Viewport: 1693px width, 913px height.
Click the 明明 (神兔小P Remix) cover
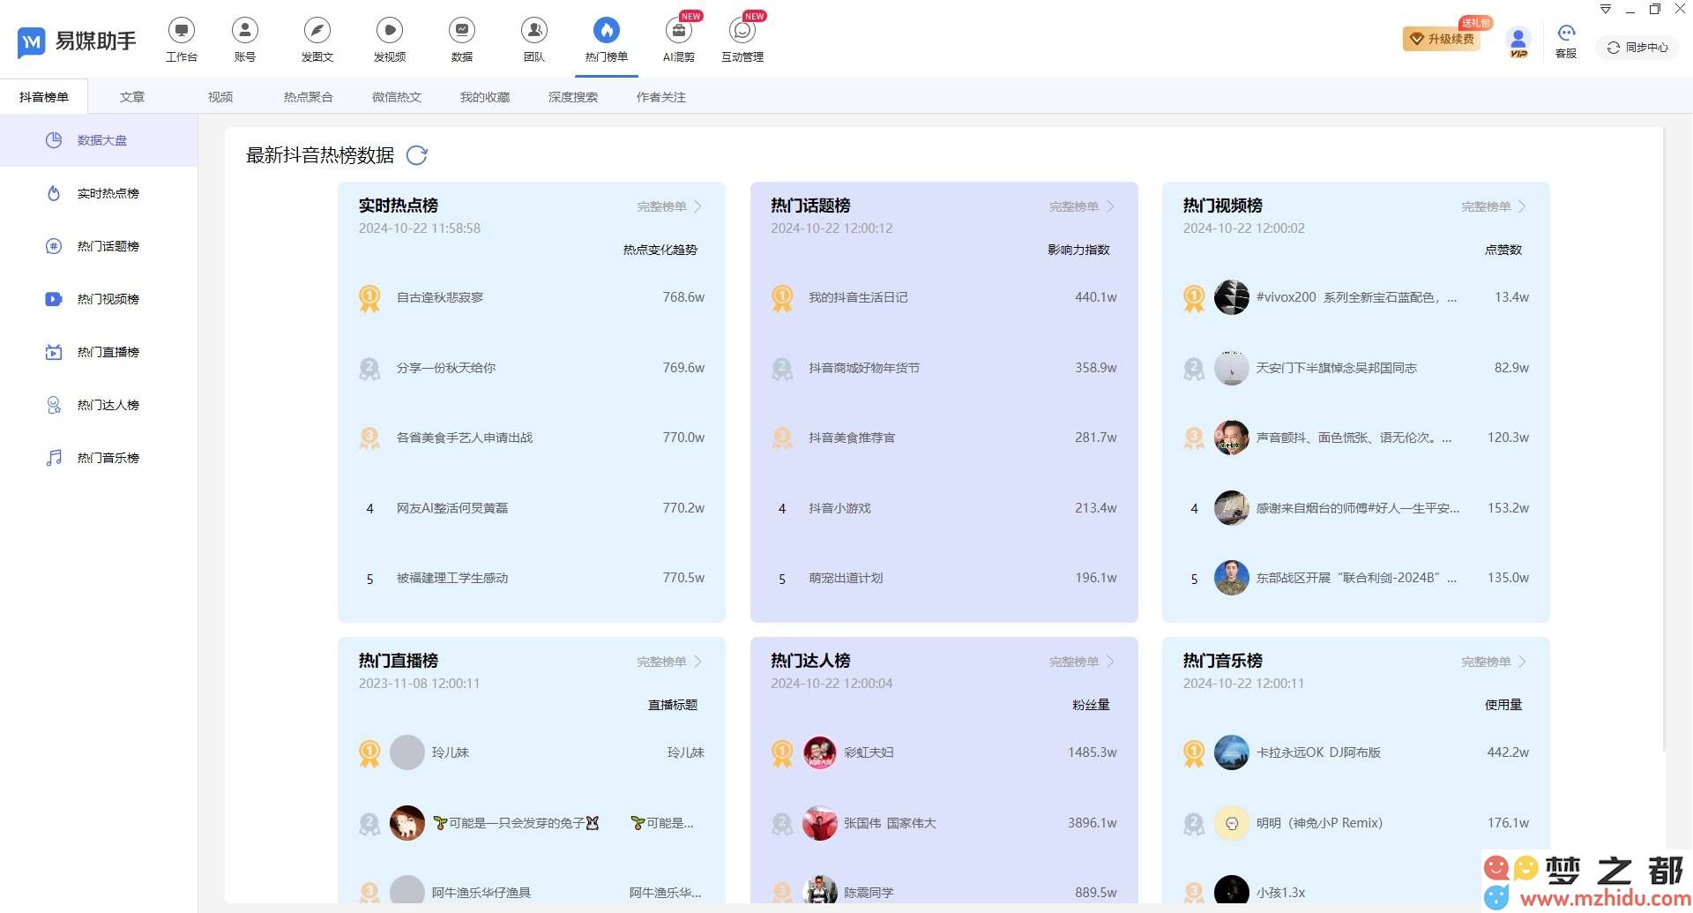tap(1232, 823)
